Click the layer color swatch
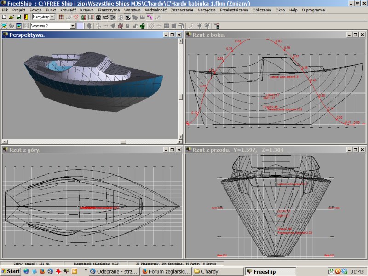The width and height of the screenshot is (368, 276). coord(80,26)
